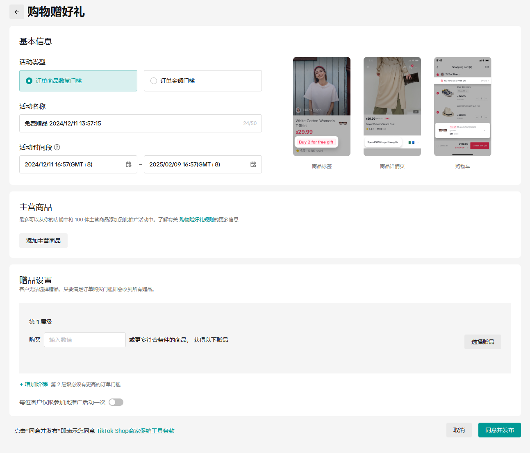
Task: Open 购物赠好礼规则 link
Action: tap(196, 220)
